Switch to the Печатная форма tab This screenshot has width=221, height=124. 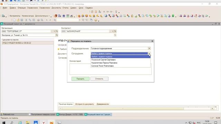point(66,104)
